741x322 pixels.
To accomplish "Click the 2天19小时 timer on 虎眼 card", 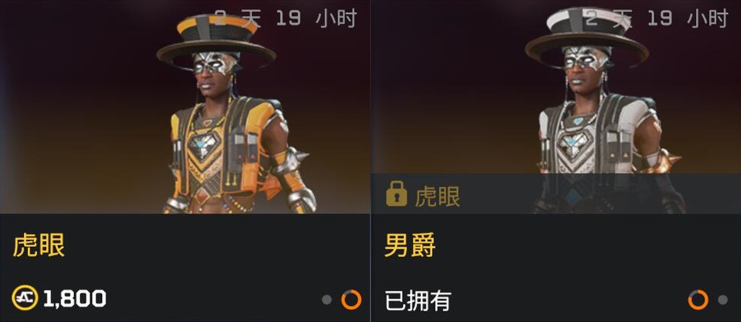I will click(x=285, y=18).
